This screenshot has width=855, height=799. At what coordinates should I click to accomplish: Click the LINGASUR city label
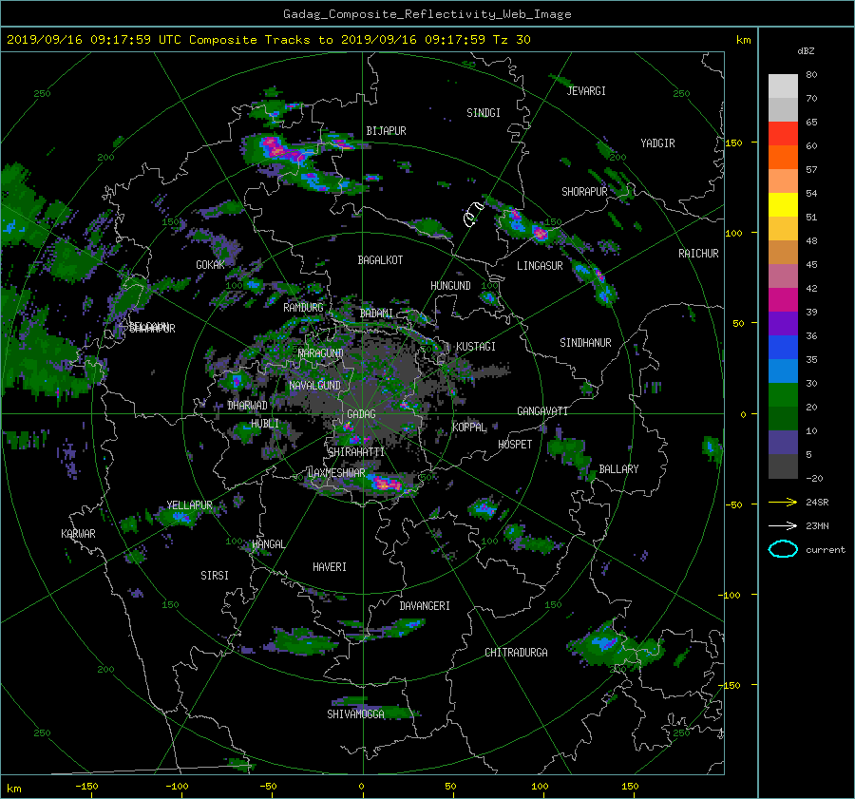540,266
